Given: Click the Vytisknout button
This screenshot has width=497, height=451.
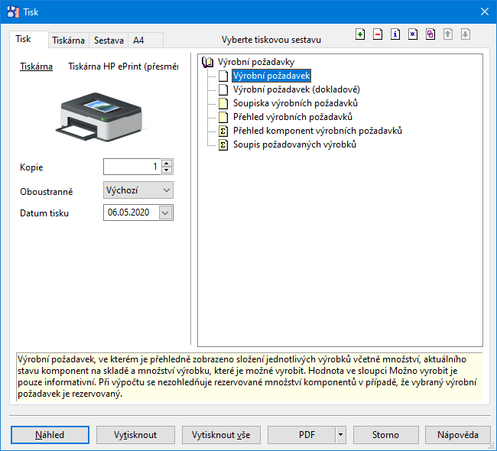Looking at the screenshot, I should [x=135, y=435].
